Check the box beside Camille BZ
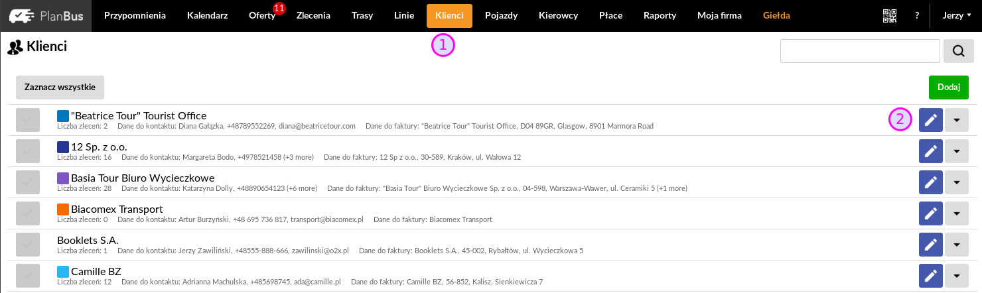 point(28,276)
